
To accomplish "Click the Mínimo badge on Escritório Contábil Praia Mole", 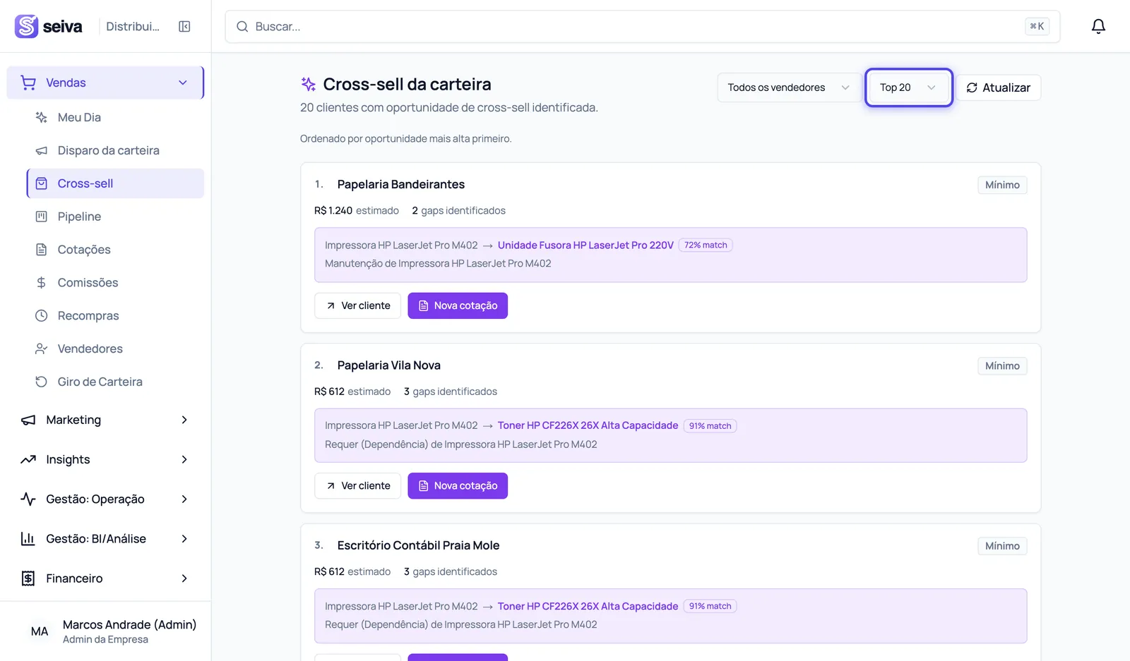I will 1002,546.
